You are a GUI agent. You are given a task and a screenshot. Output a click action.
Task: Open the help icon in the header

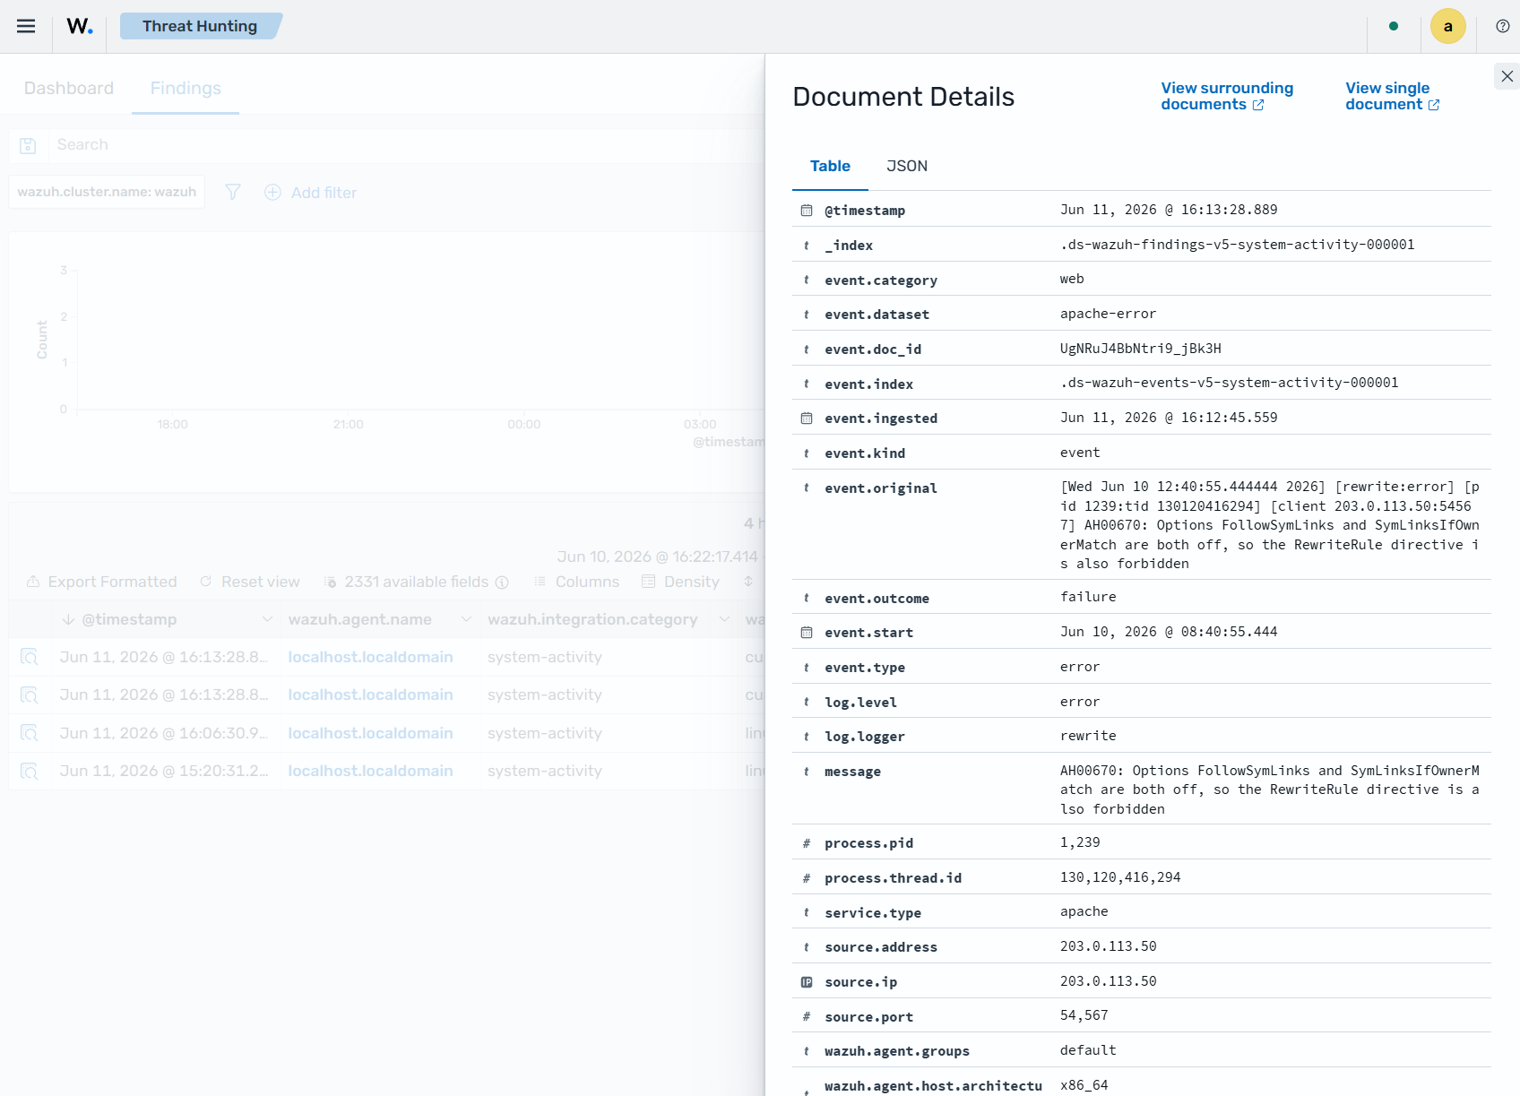pyautogui.click(x=1503, y=26)
